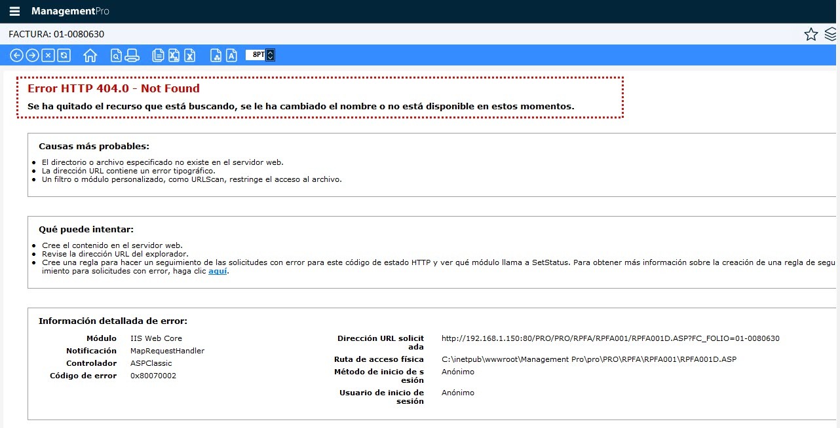Open print preview with magnifier document icon
Image resolution: width=840 pixels, height=428 pixels.
point(116,56)
